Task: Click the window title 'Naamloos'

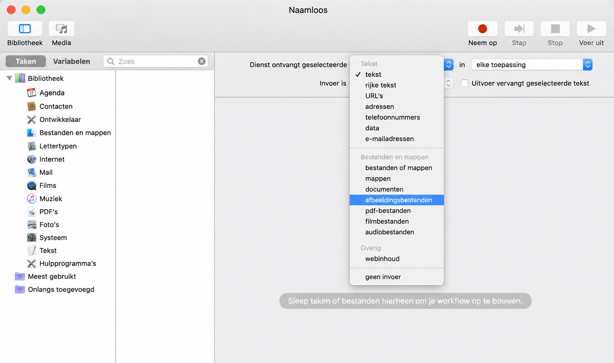Action: coord(308,10)
